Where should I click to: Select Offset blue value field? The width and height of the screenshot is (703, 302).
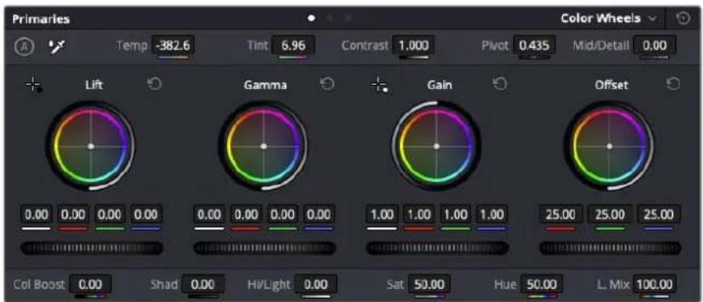659,215
